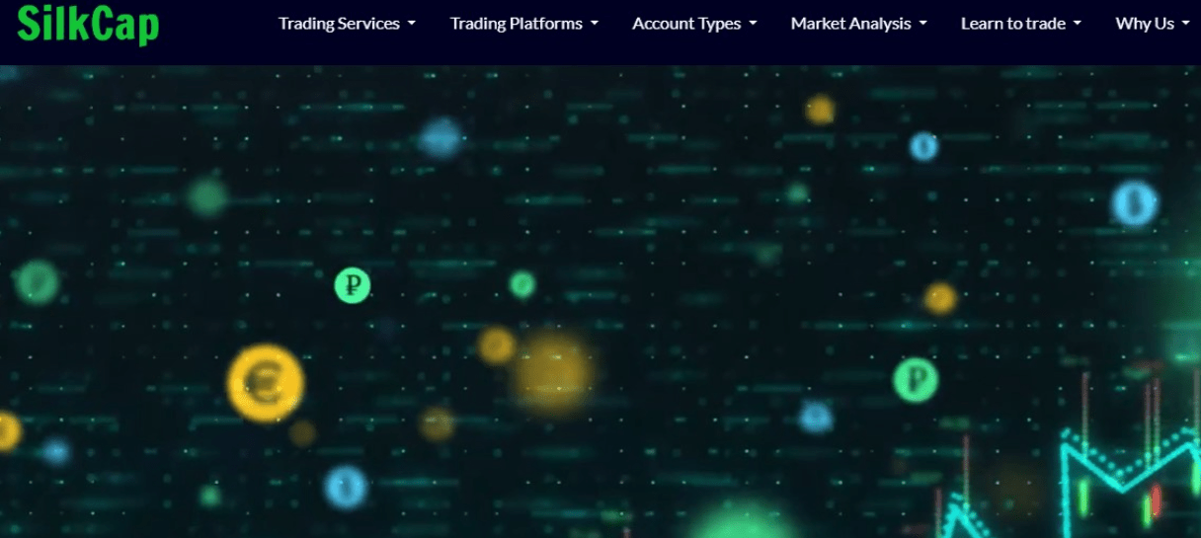Open the Why Us menu
Viewport: 1201px width, 538px height.
pyautogui.click(x=1153, y=24)
